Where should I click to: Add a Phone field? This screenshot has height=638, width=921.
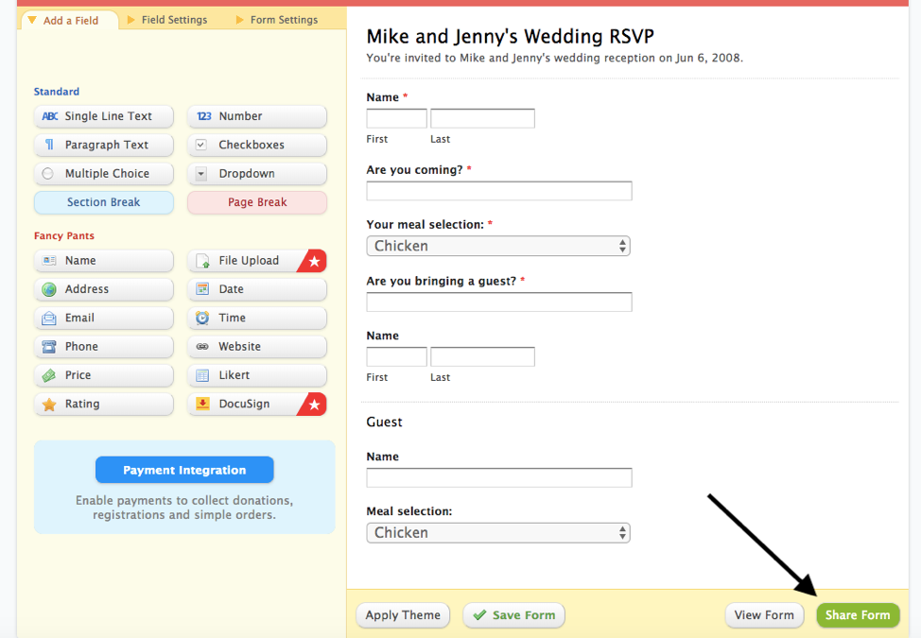click(103, 347)
